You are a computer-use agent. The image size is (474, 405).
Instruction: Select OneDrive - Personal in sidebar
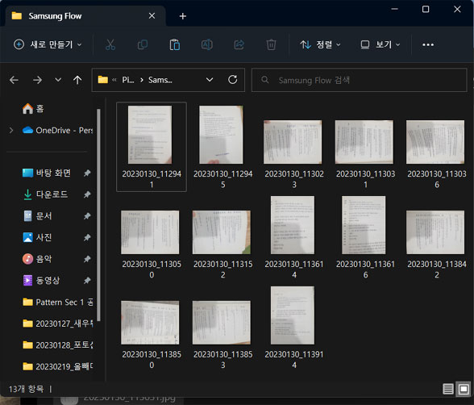[x=57, y=131]
